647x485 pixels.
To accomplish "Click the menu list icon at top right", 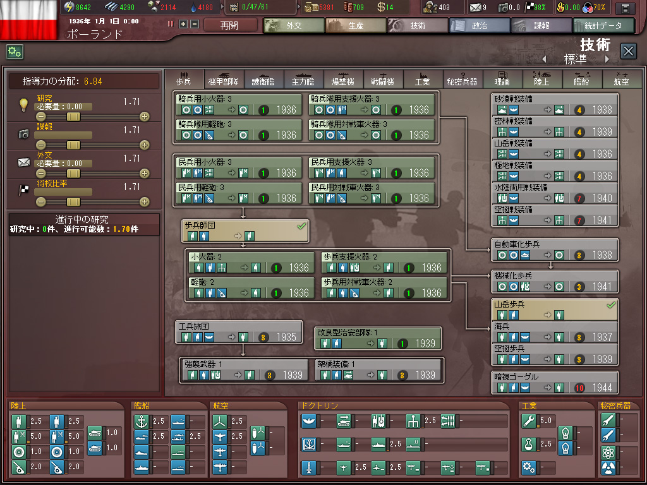I will tap(625, 8).
